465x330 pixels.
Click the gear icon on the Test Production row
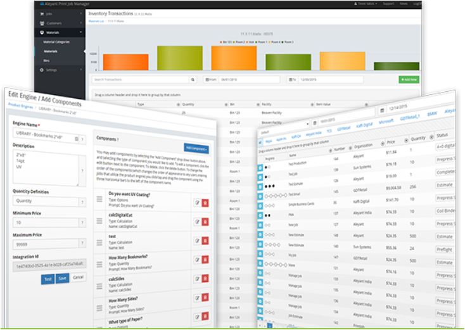[x=260, y=167]
